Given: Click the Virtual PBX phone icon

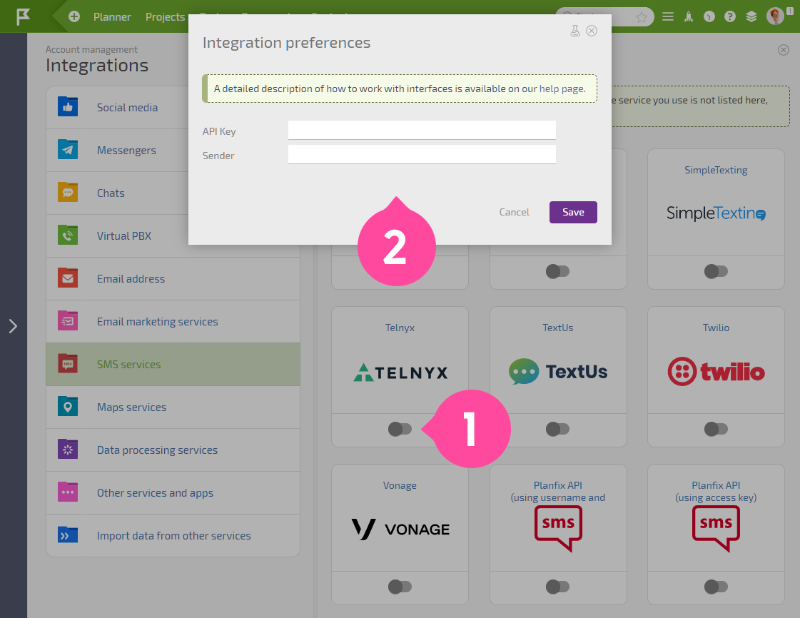Looking at the screenshot, I should [x=68, y=235].
